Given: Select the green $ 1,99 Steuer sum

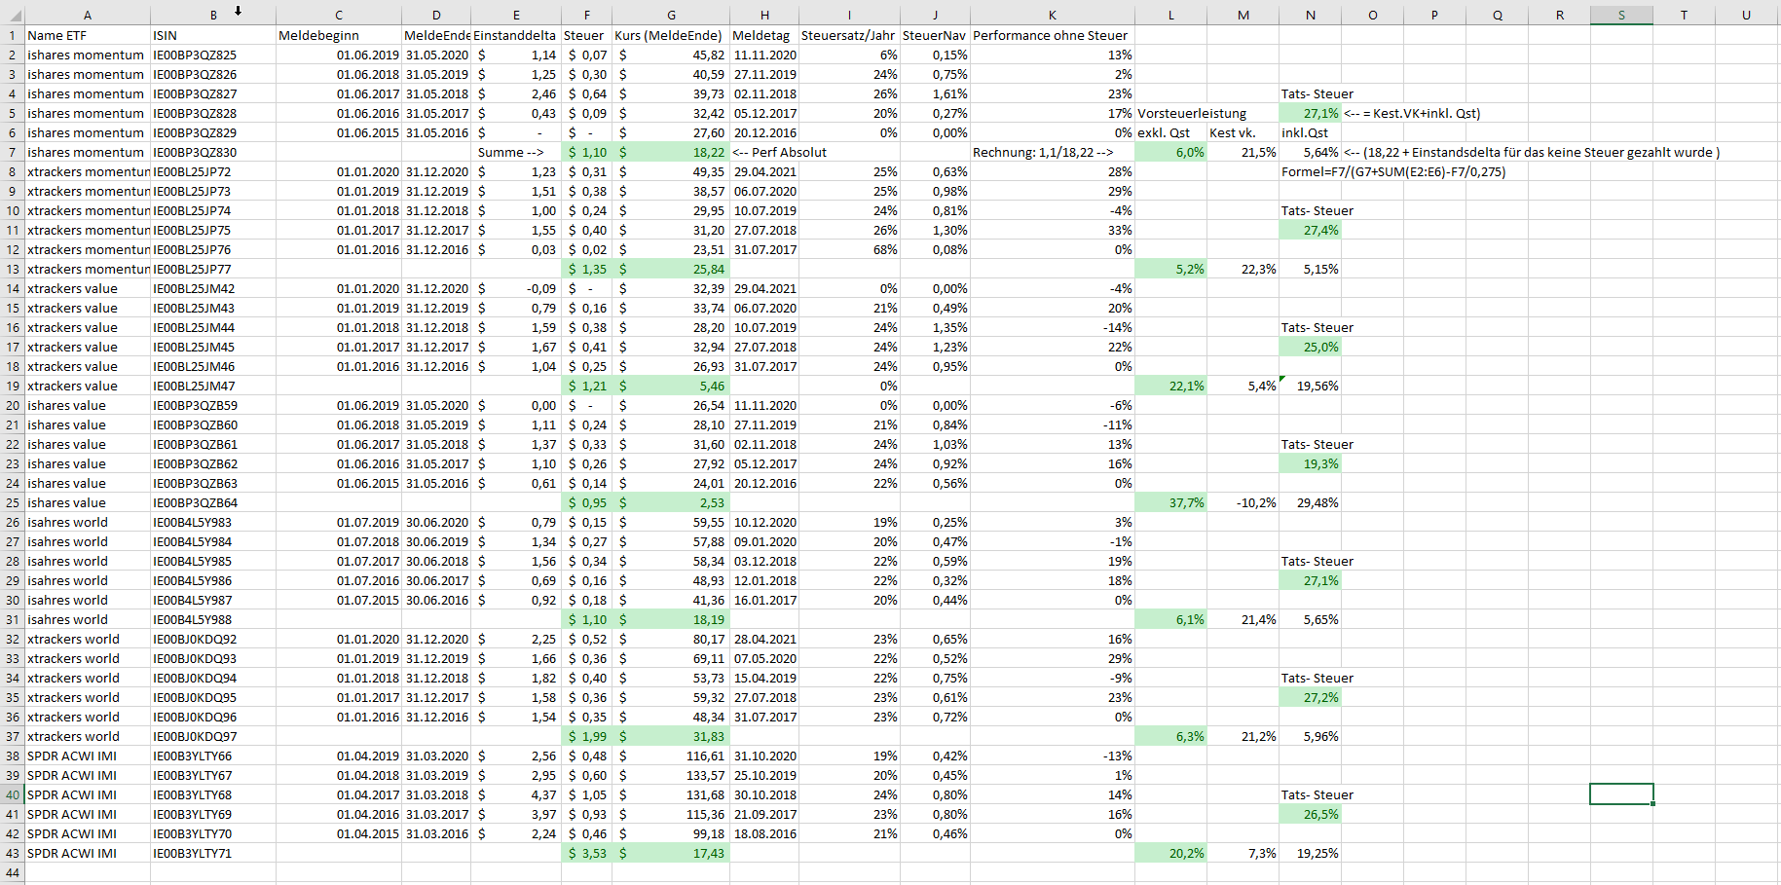Looking at the screenshot, I should (x=586, y=736).
